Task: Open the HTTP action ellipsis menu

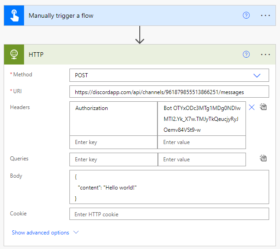Action: pos(265,55)
